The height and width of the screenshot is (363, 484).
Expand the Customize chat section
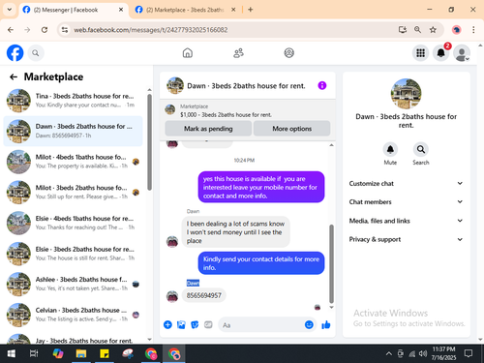tap(406, 183)
